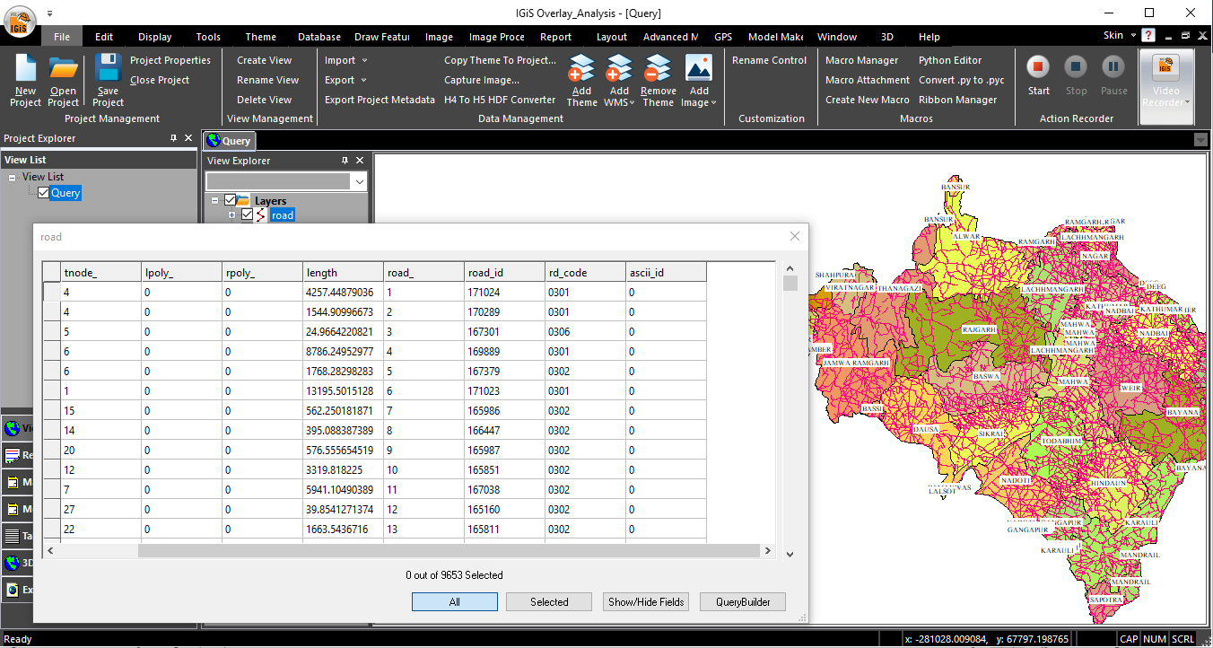
Task: Click Rename Control
Action: 770,60
